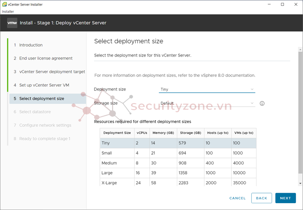Click vCPUs value 16 for Large

click(138, 173)
